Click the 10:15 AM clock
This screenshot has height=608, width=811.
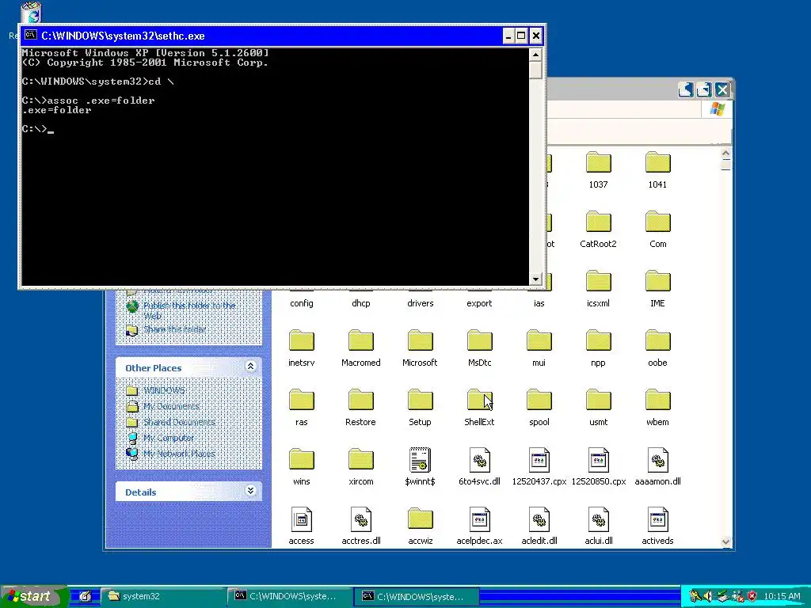click(782, 596)
